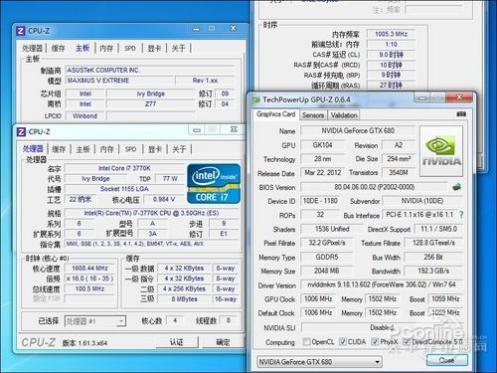Click the GPU Clock value 1006 MHz

[318, 298]
